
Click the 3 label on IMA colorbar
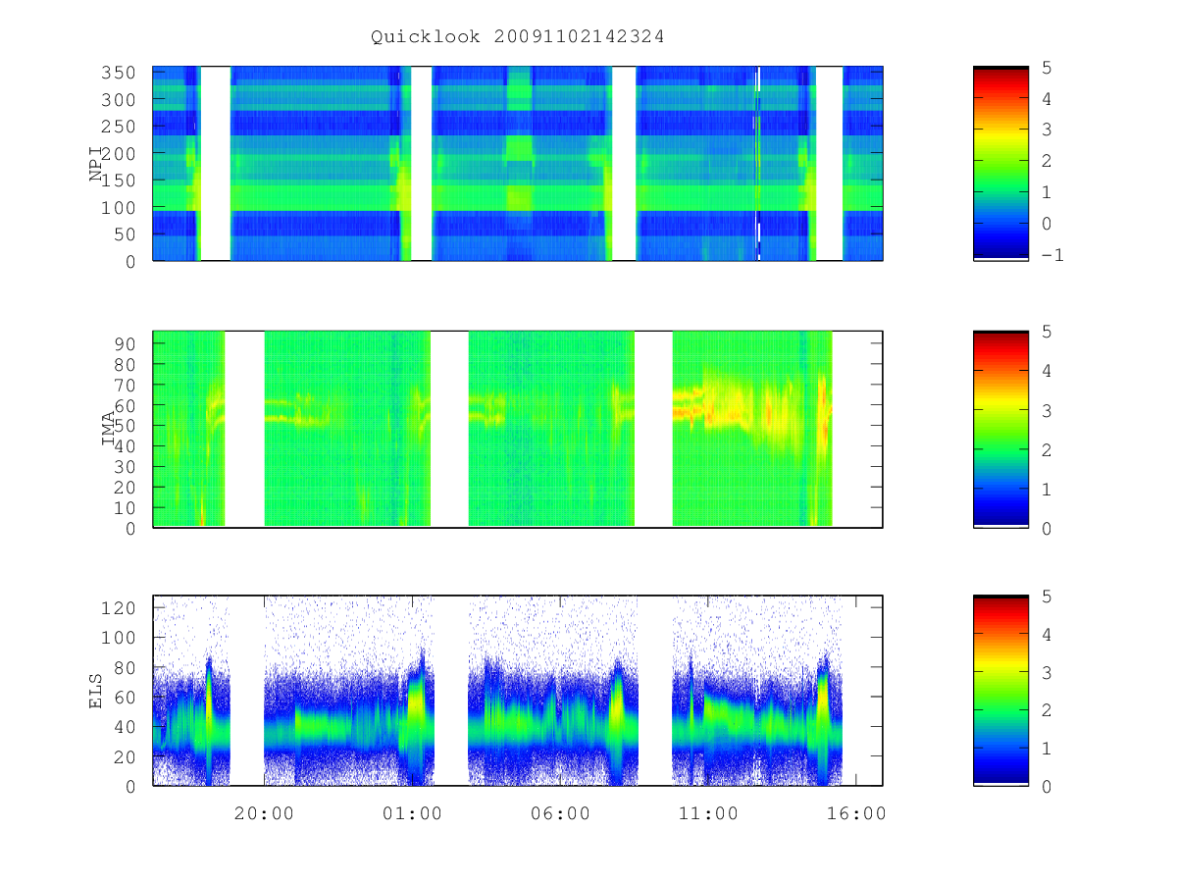pyautogui.click(x=1047, y=410)
